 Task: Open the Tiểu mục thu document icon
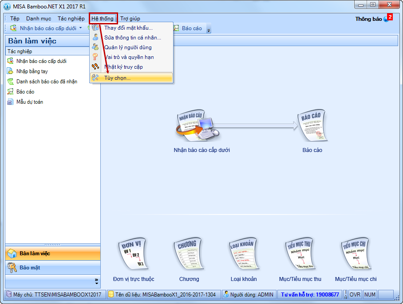coord(300,254)
